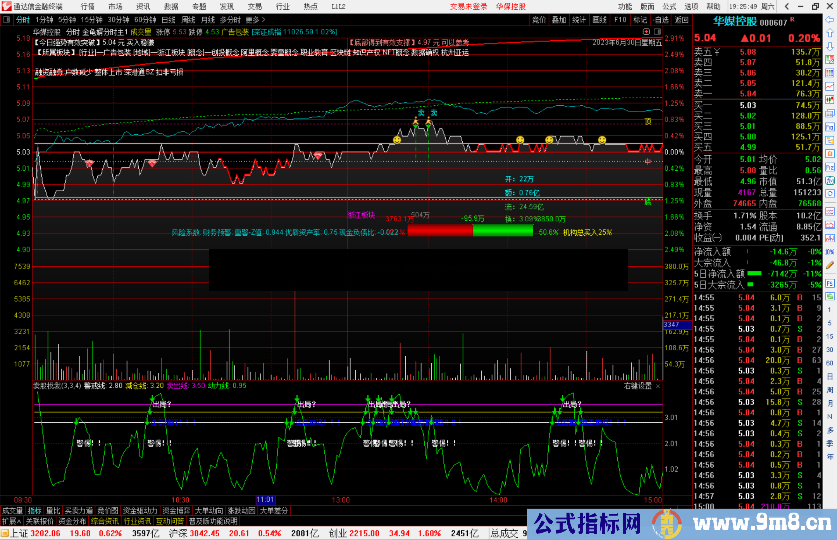837x540 pixels.
Task: Open the 选项 menu
Action: [x=691, y=7]
